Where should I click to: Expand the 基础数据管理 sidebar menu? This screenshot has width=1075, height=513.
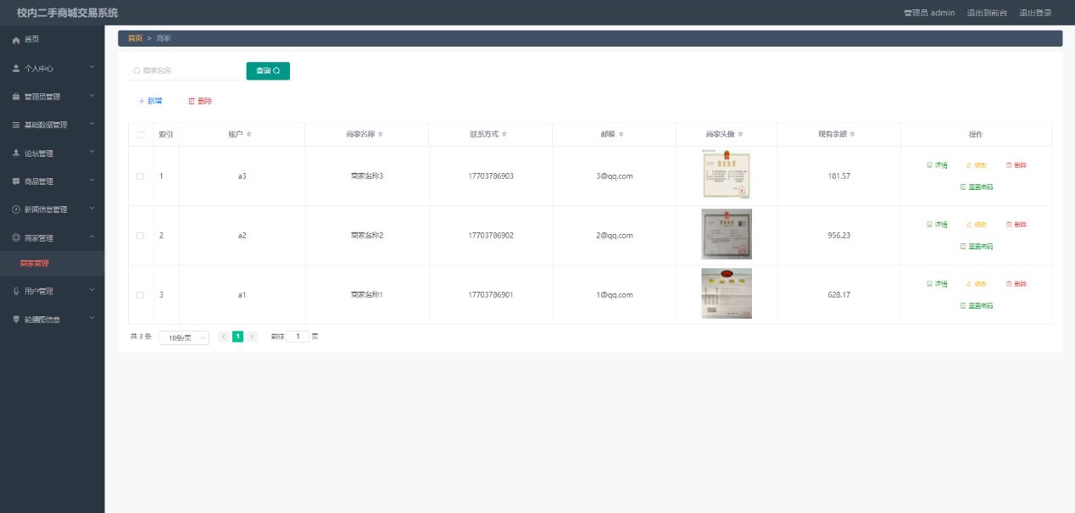(x=52, y=125)
